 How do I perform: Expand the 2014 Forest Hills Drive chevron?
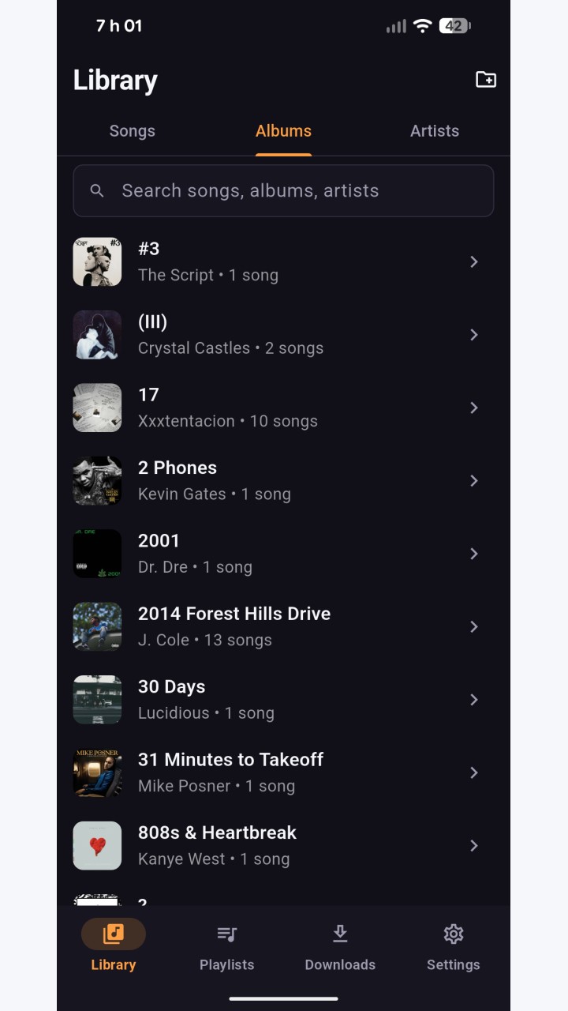point(474,626)
